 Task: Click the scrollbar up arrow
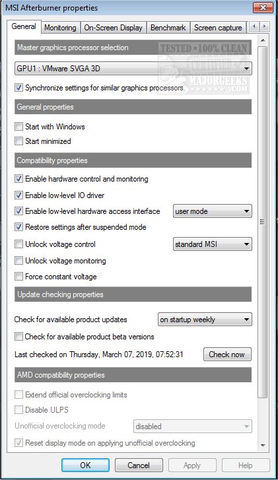click(x=263, y=41)
